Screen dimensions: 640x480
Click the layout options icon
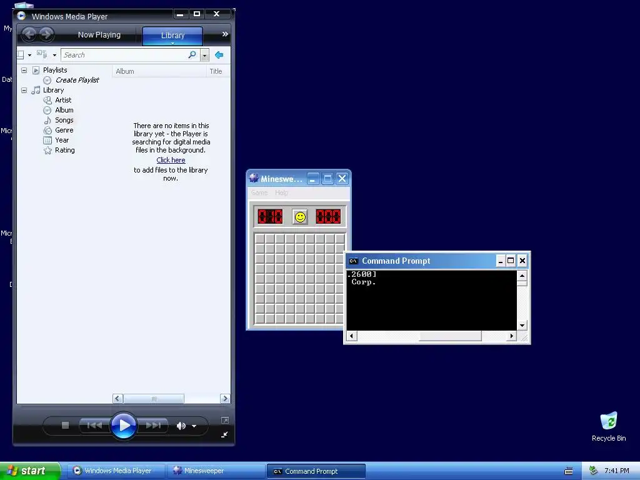pos(21,55)
